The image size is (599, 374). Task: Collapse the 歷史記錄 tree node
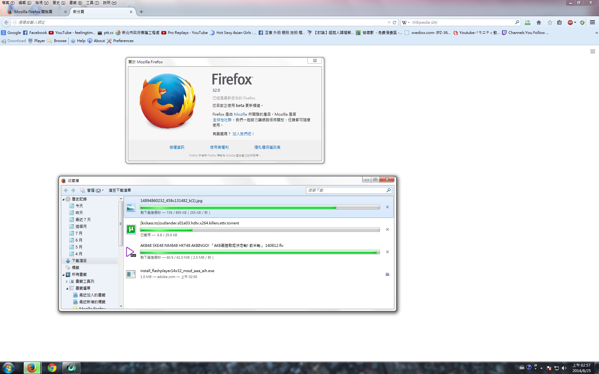click(x=63, y=199)
